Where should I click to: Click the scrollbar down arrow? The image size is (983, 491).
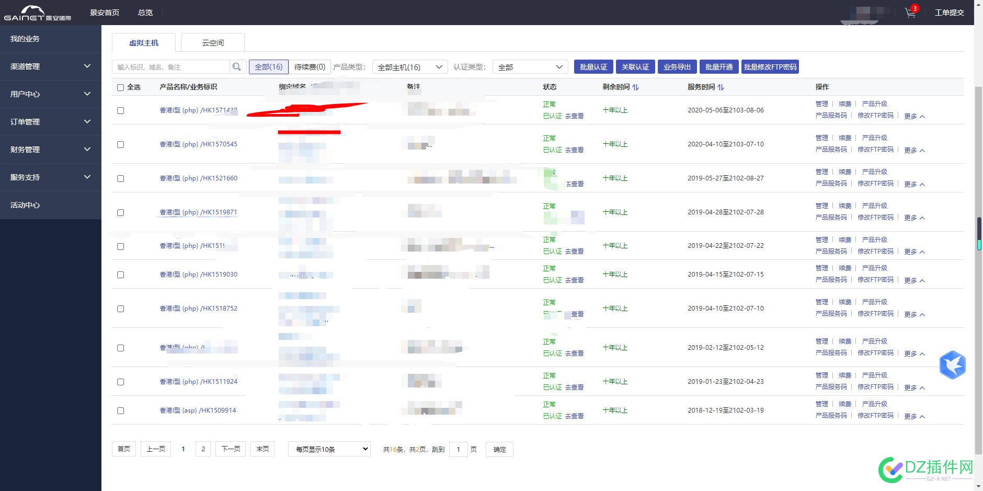(979, 486)
